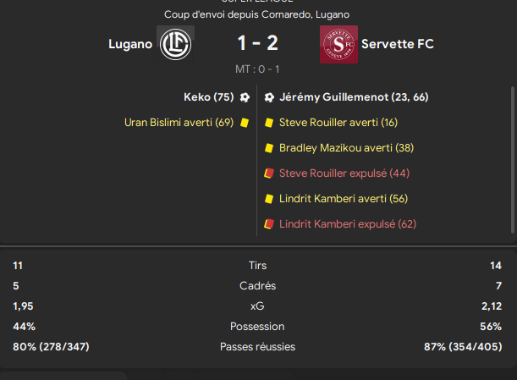Select goalscorer Keko (75)
Viewport: 517px width, 380px height.
tap(208, 97)
